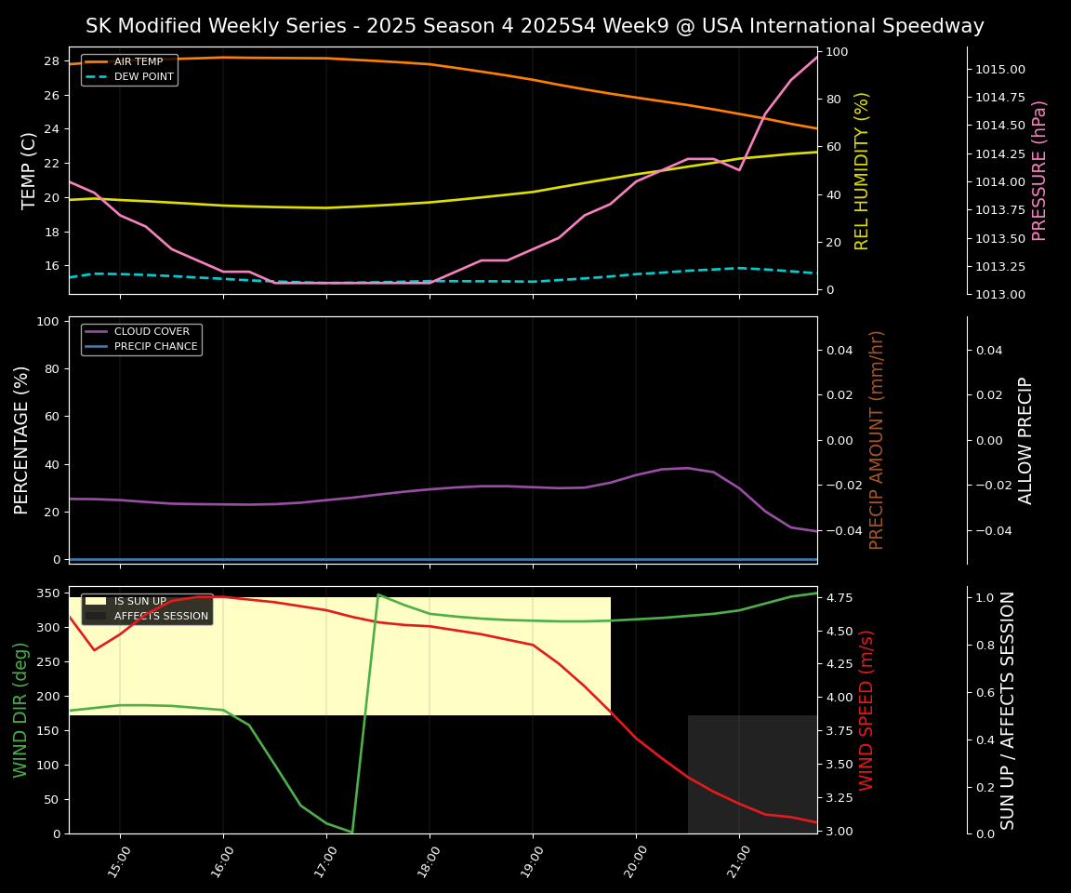The image size is (1071, 893).
Task: Click the ALLOW PRECIP axis label
Action: pos(1025,439)
